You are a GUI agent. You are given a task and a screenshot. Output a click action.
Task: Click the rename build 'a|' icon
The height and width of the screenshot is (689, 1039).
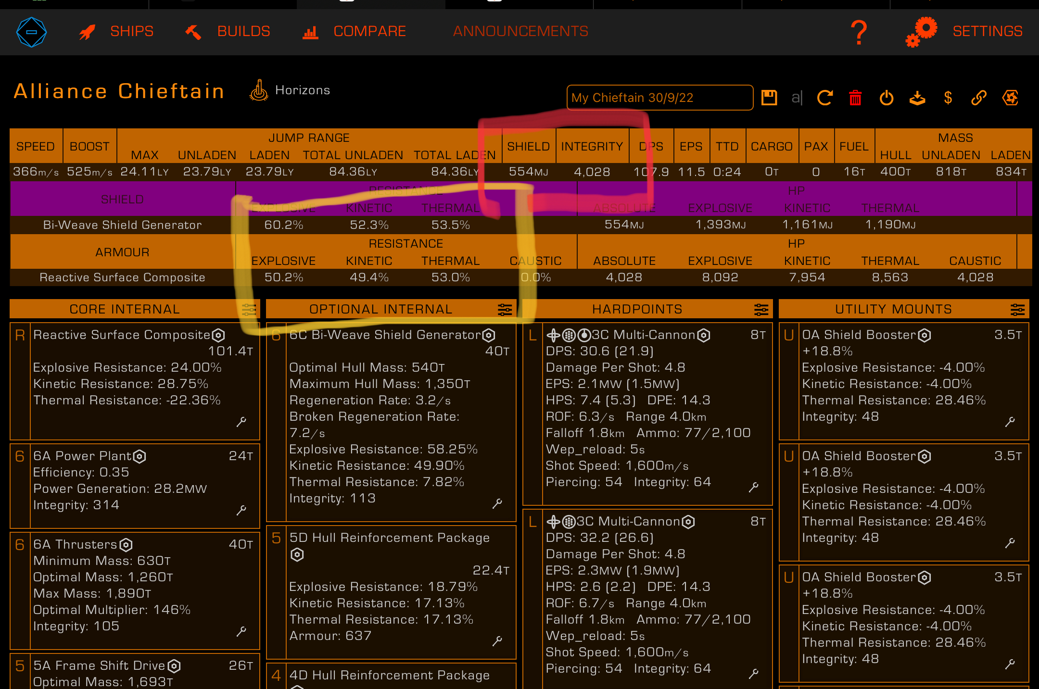(797, 98)
